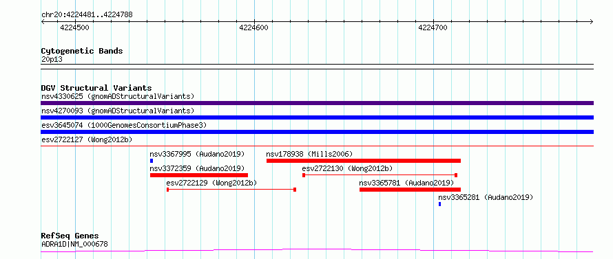Click the esv3645074 1000Genomes label
613x259 pixels.
point(124,125)
